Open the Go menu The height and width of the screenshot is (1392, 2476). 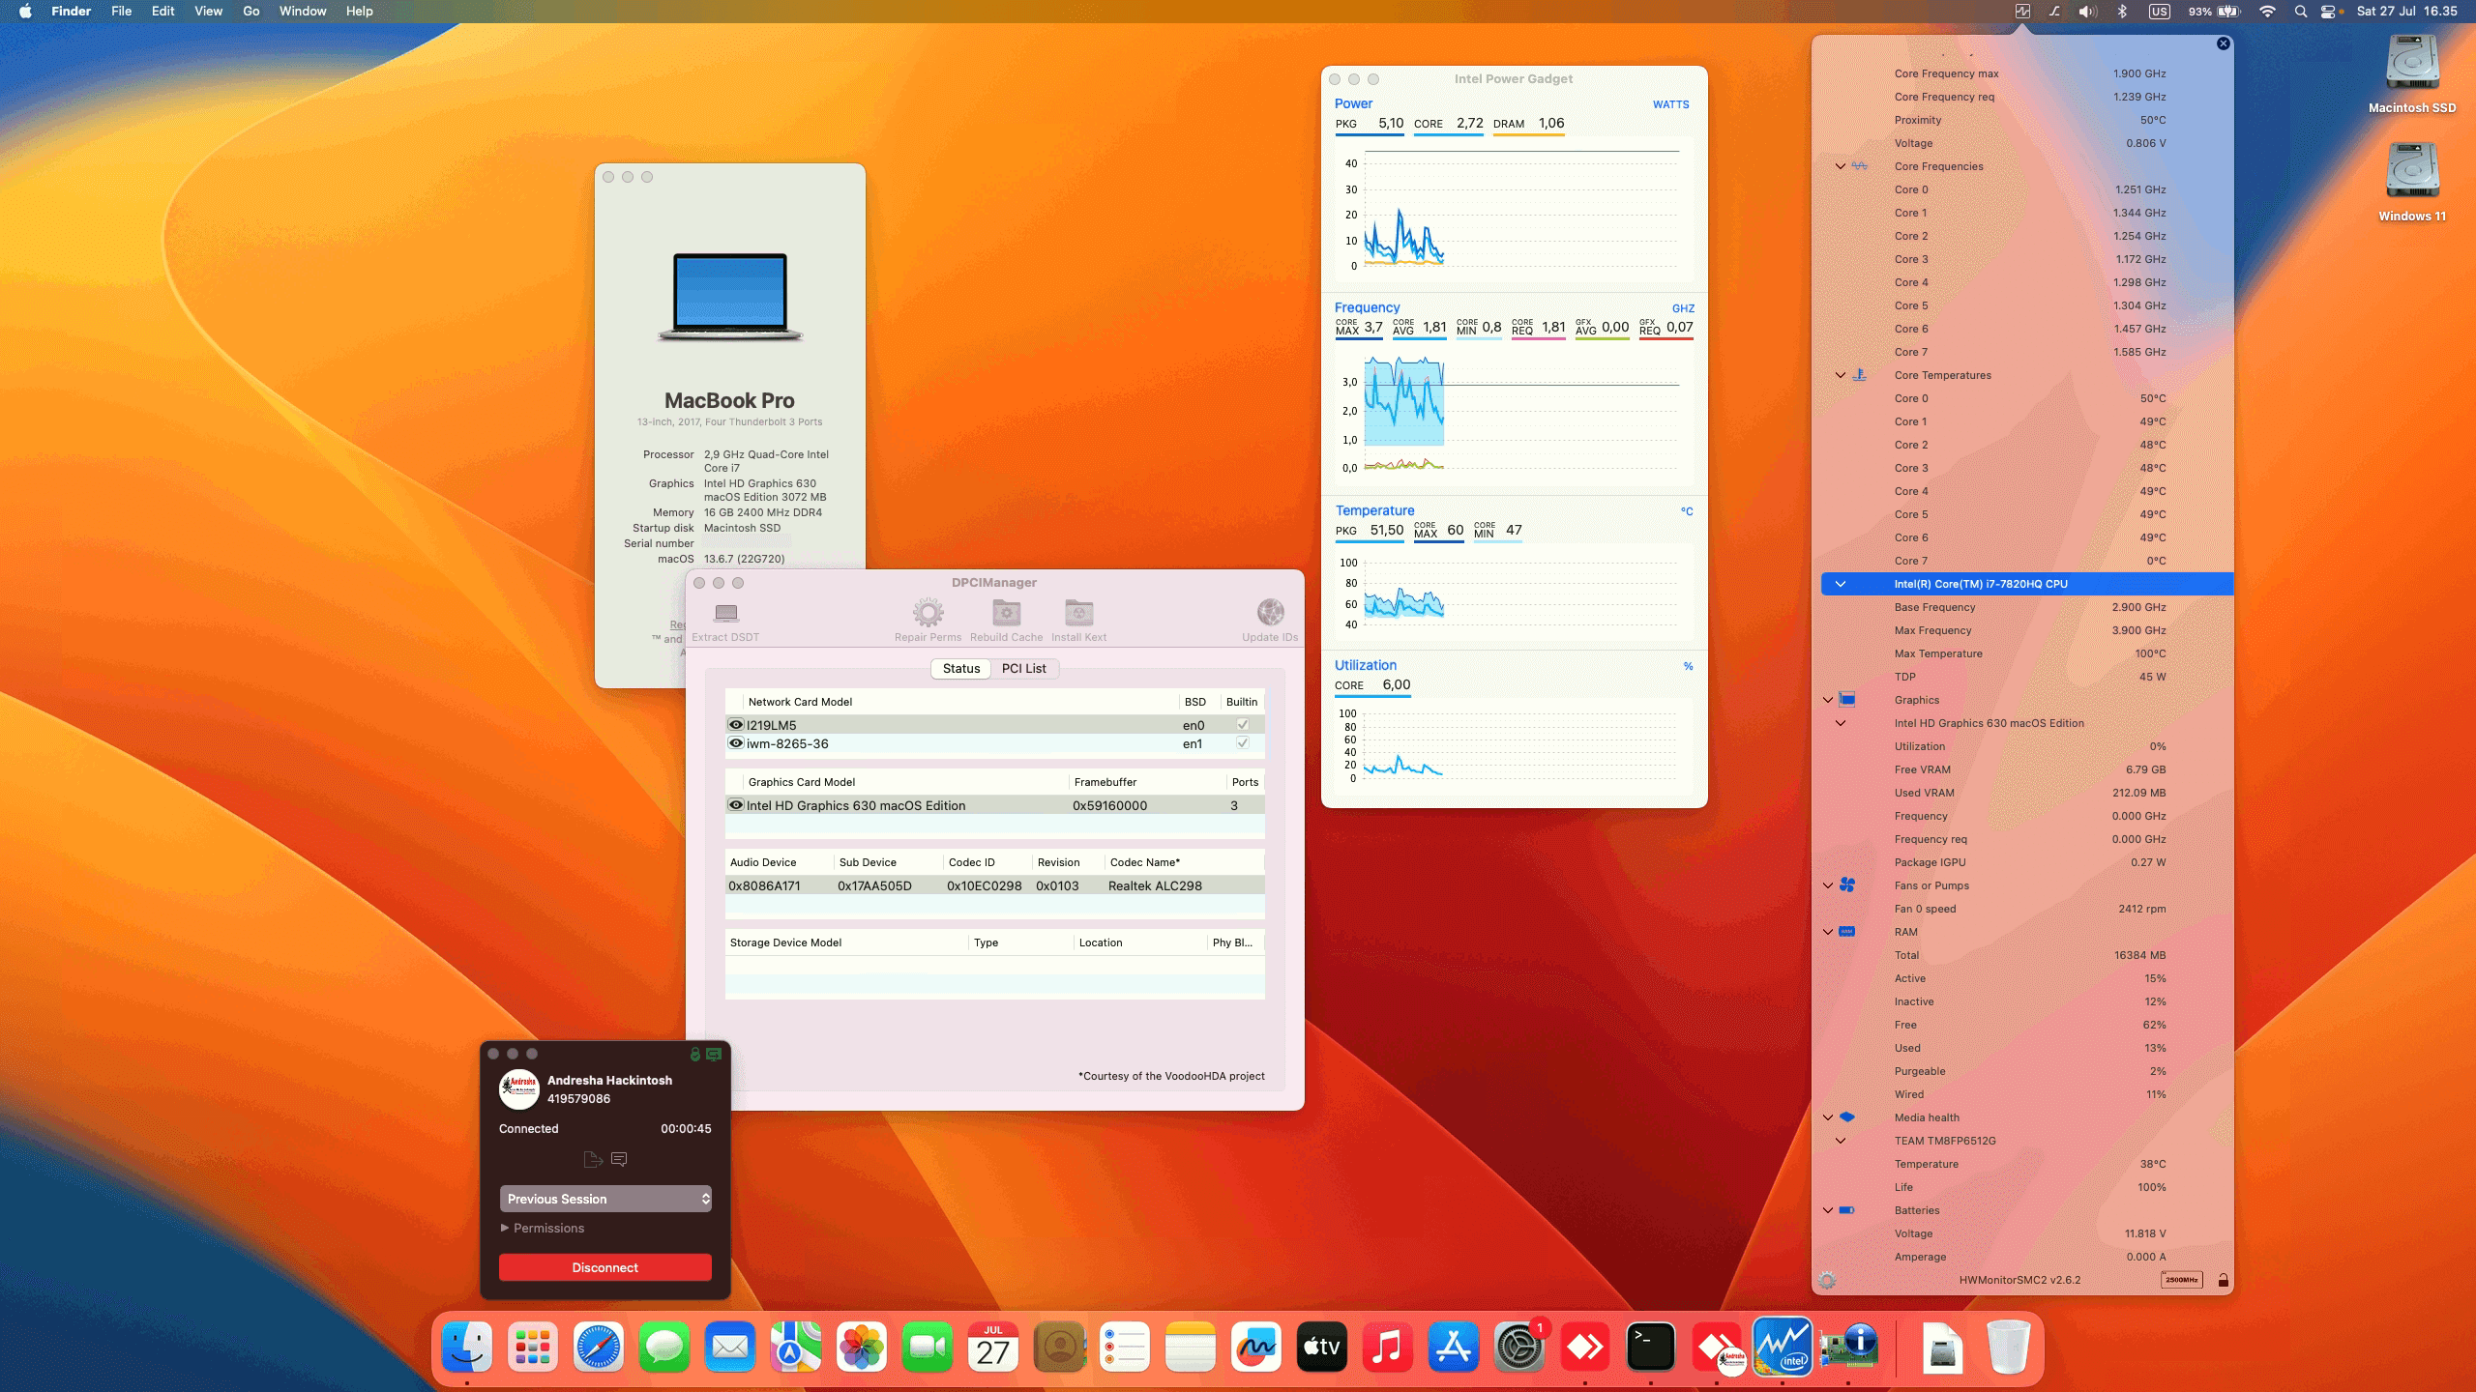pos(251,12)
